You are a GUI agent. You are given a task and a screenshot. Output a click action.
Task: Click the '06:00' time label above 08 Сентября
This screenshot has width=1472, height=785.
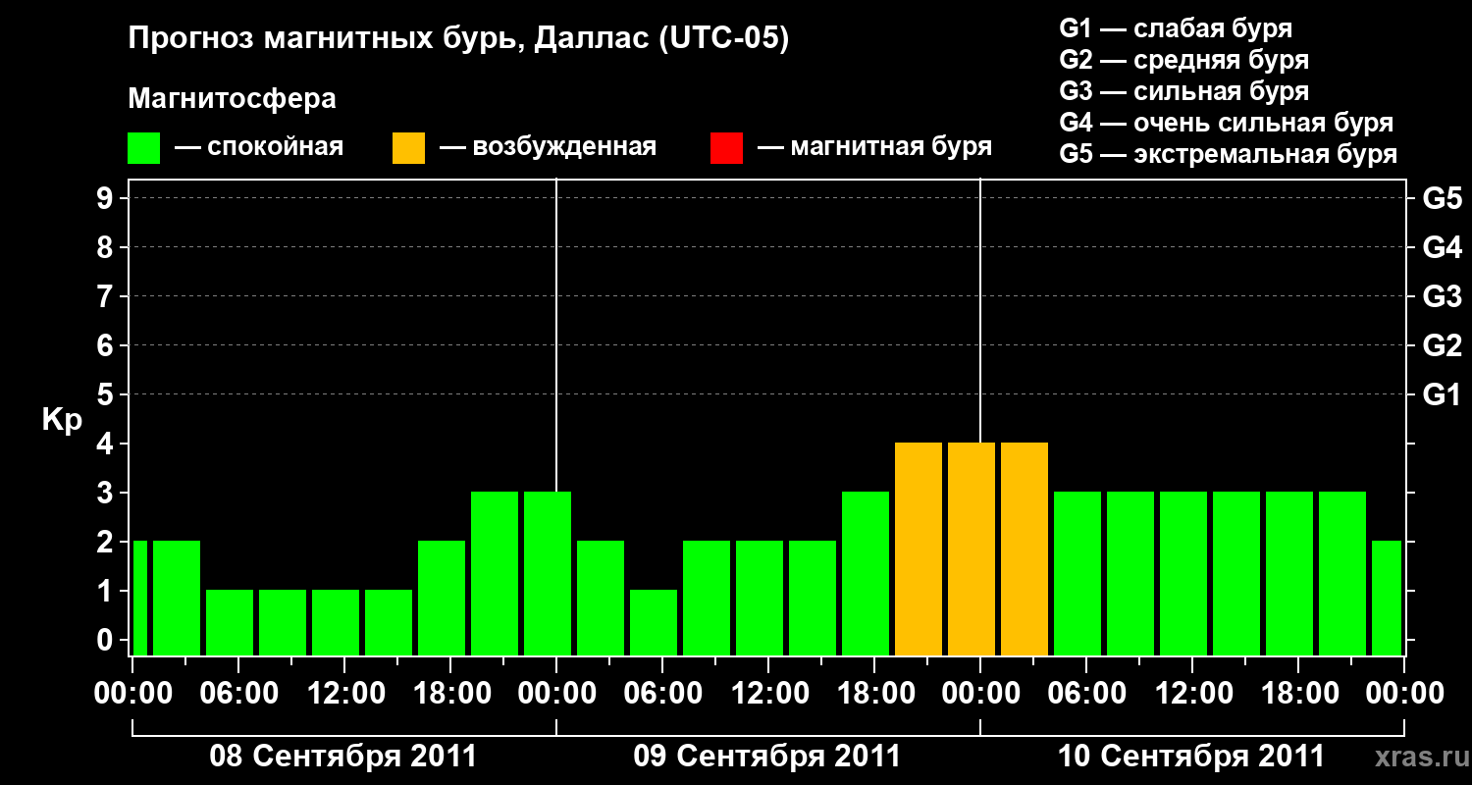238,694
